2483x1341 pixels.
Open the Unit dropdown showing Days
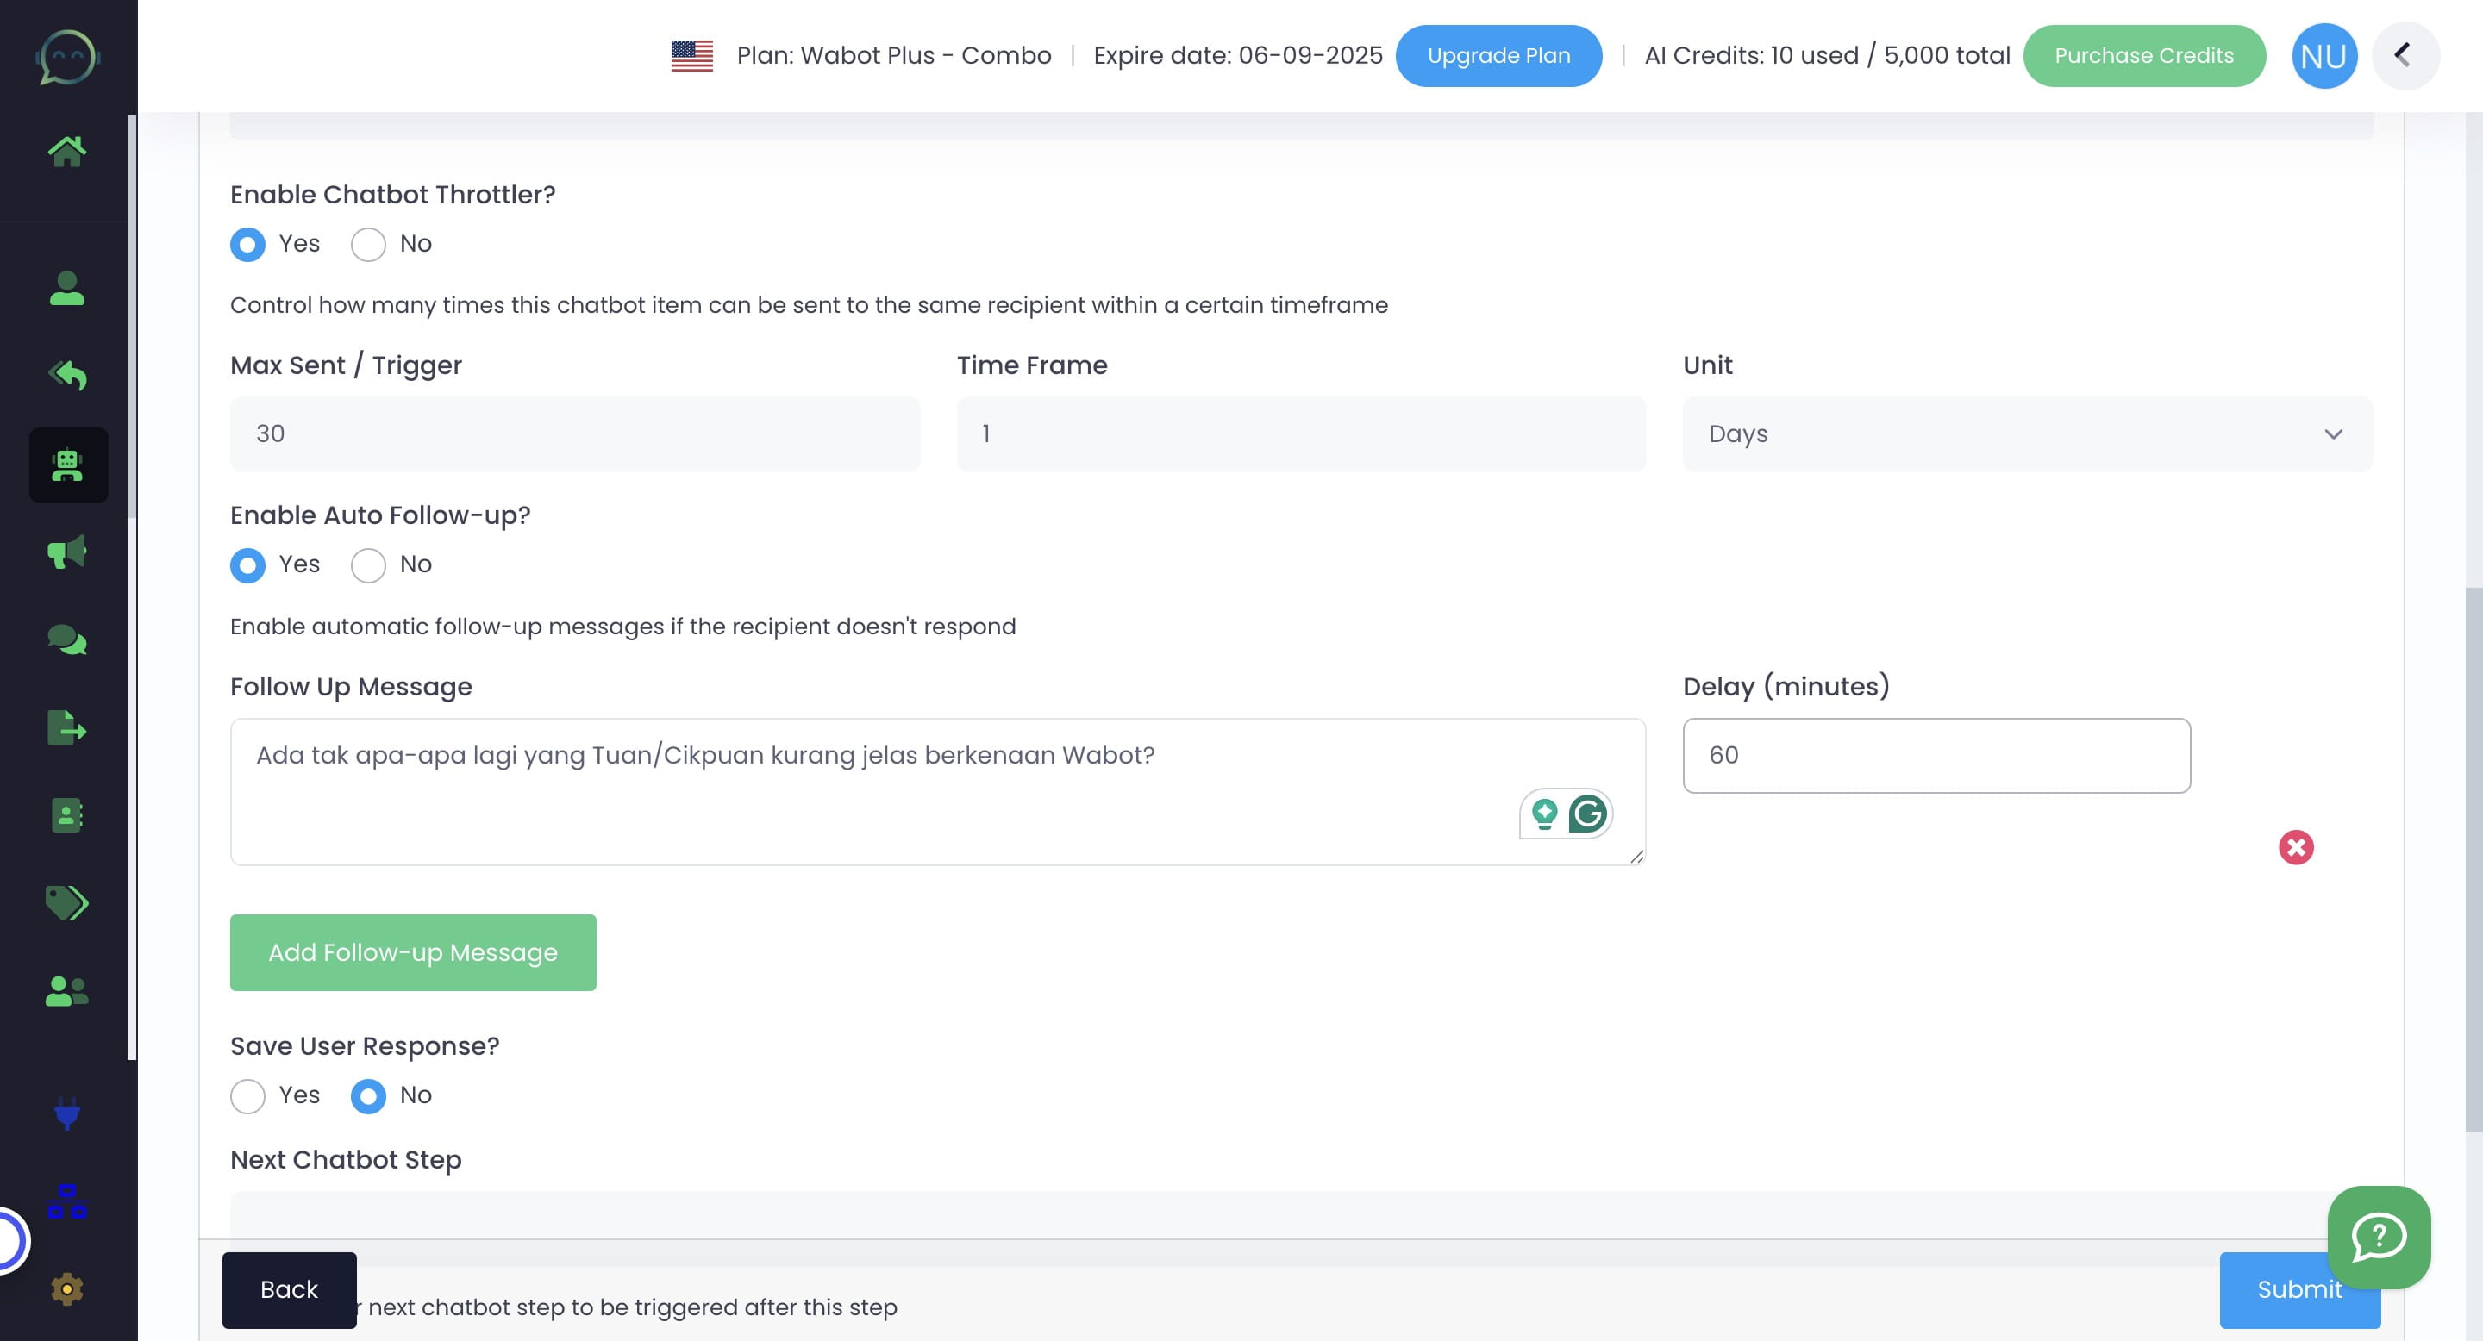click(2024, 433)
